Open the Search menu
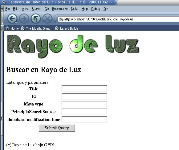This screenshot has height=150, width=179. (x=37, y=9)
